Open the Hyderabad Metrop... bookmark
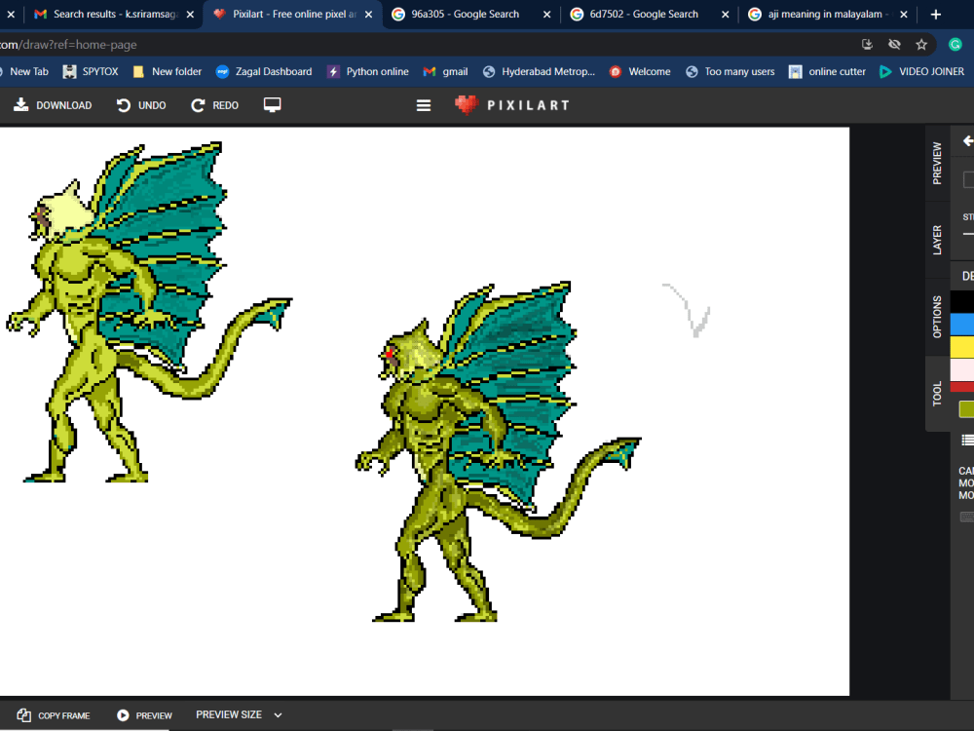 pos(539,71)
